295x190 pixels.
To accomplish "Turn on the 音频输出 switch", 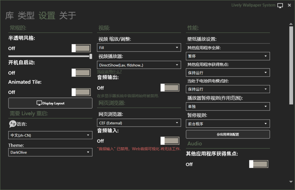I will tap(170, 88).
